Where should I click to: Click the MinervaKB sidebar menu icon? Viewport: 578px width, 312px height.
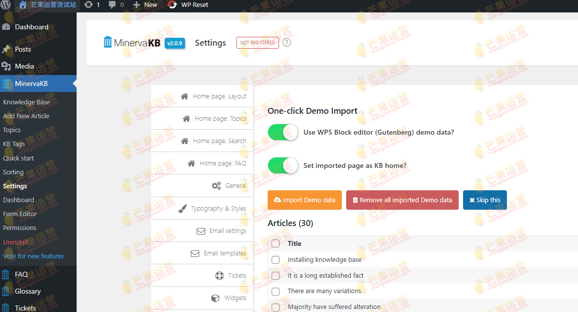(6, 83)
